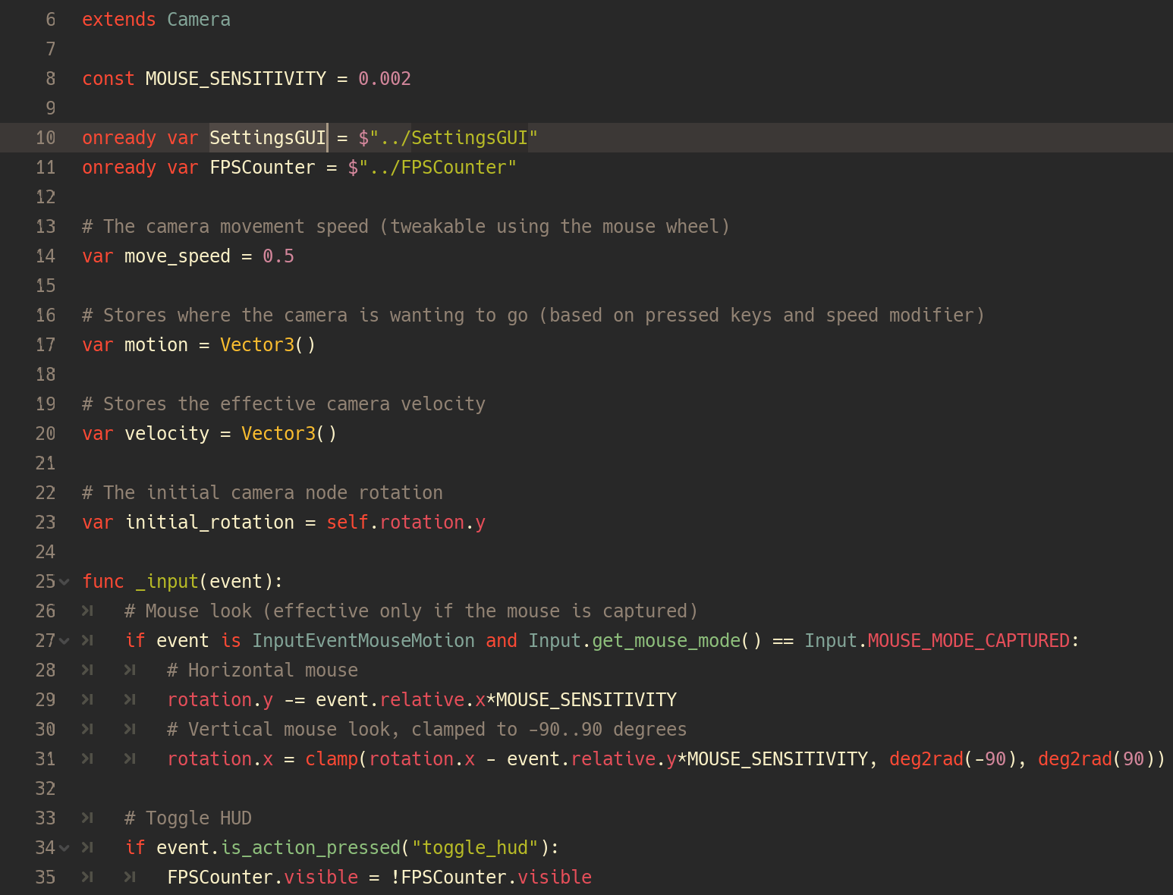Click line number 31 in the gutter
This screenshot has height=895, width=1173.
coord(46,759)
